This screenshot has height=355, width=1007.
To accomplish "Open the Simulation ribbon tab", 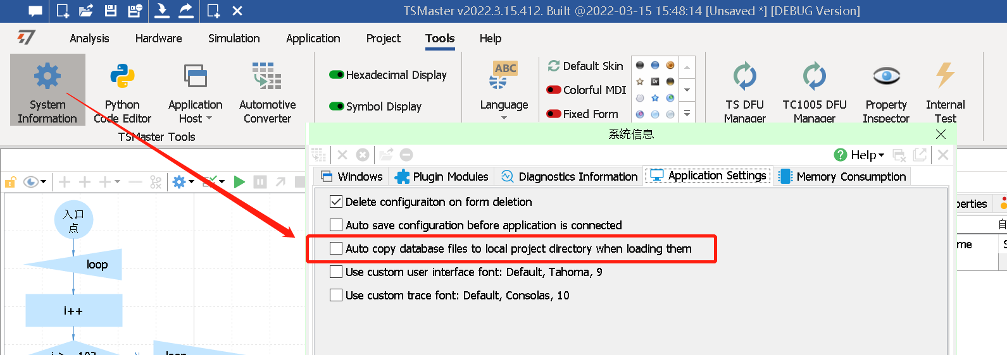I will (234, 39).
